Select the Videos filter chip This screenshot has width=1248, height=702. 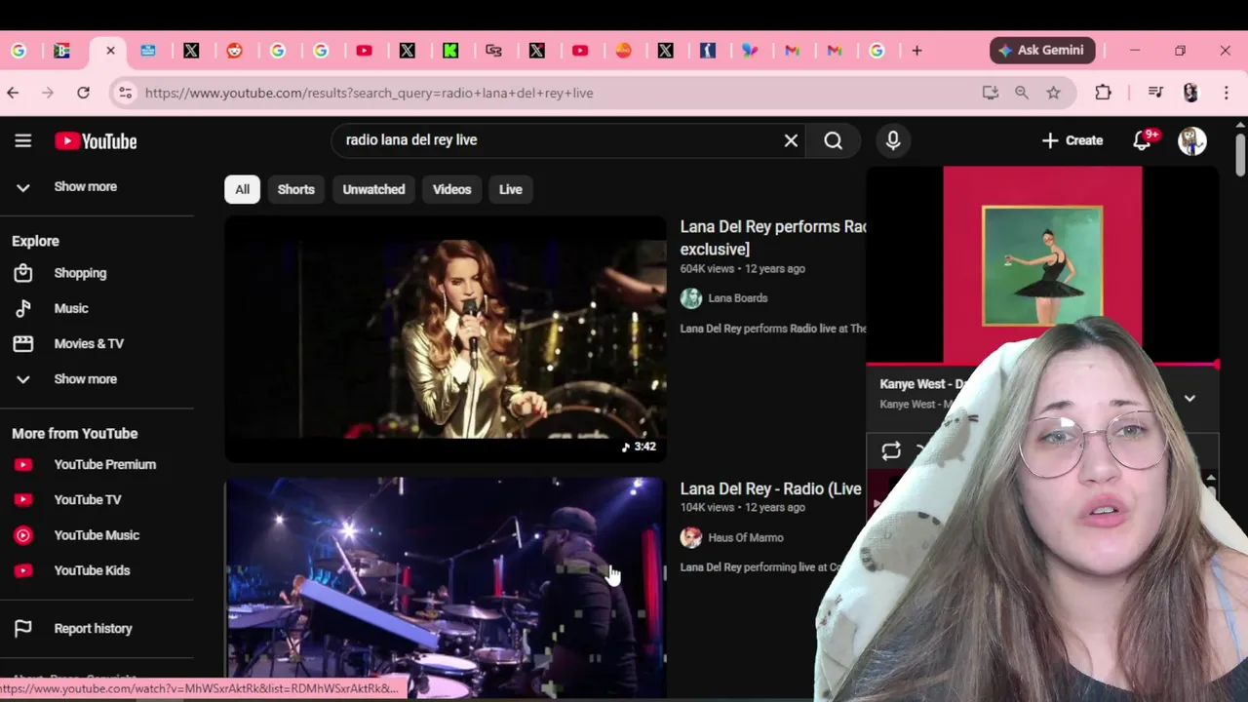(x=451, y=189)
